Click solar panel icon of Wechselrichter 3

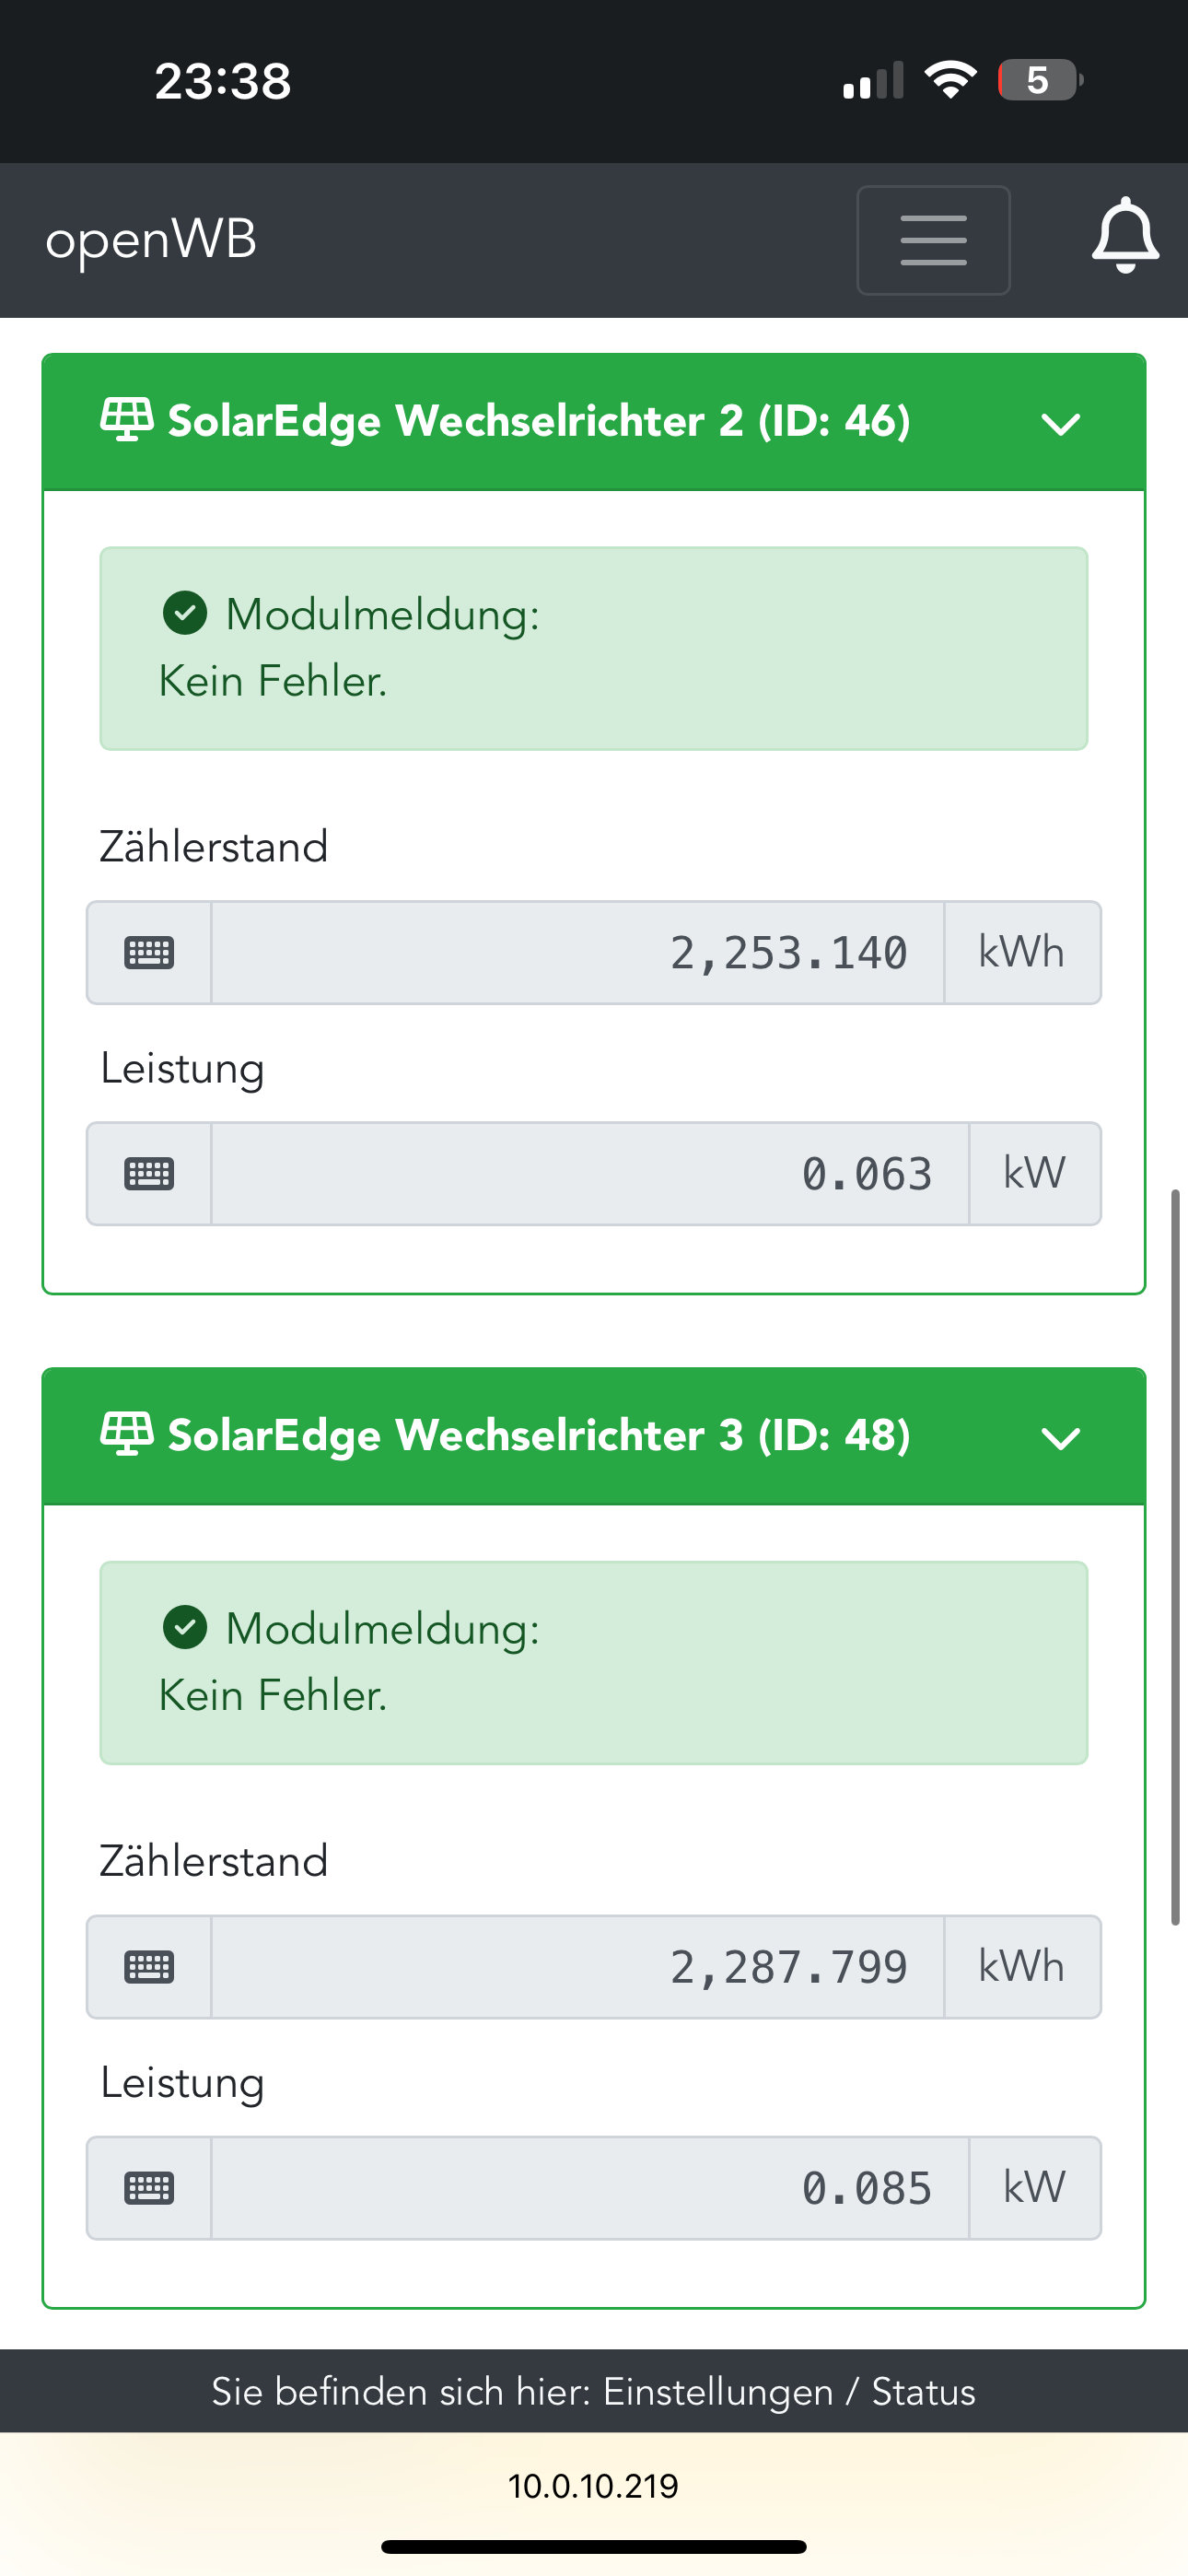[x=127, y=1434]
